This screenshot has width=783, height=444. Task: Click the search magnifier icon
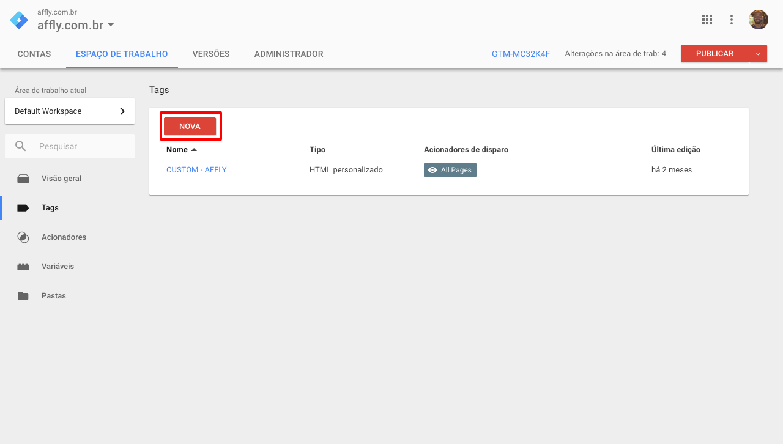(x=21, y=147)
